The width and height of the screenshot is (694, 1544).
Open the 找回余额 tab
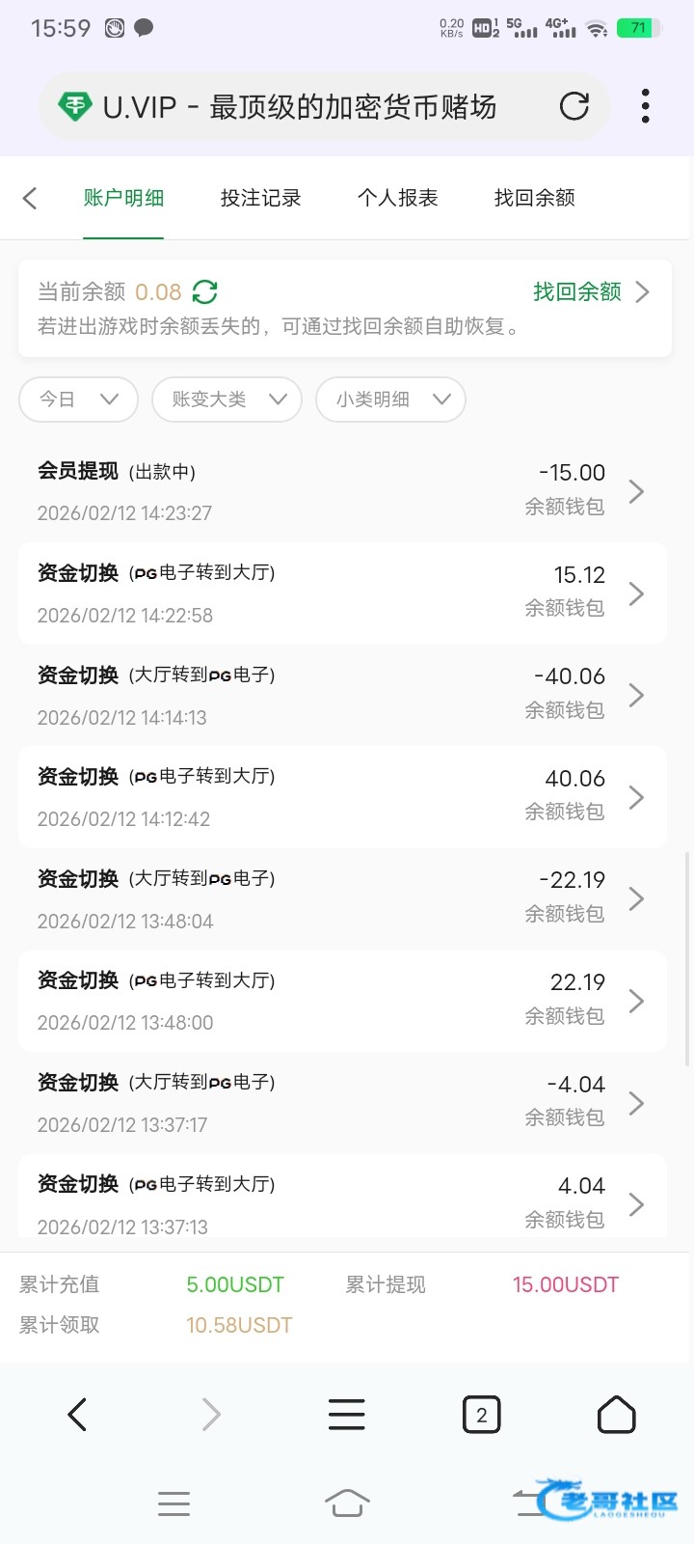534,198
